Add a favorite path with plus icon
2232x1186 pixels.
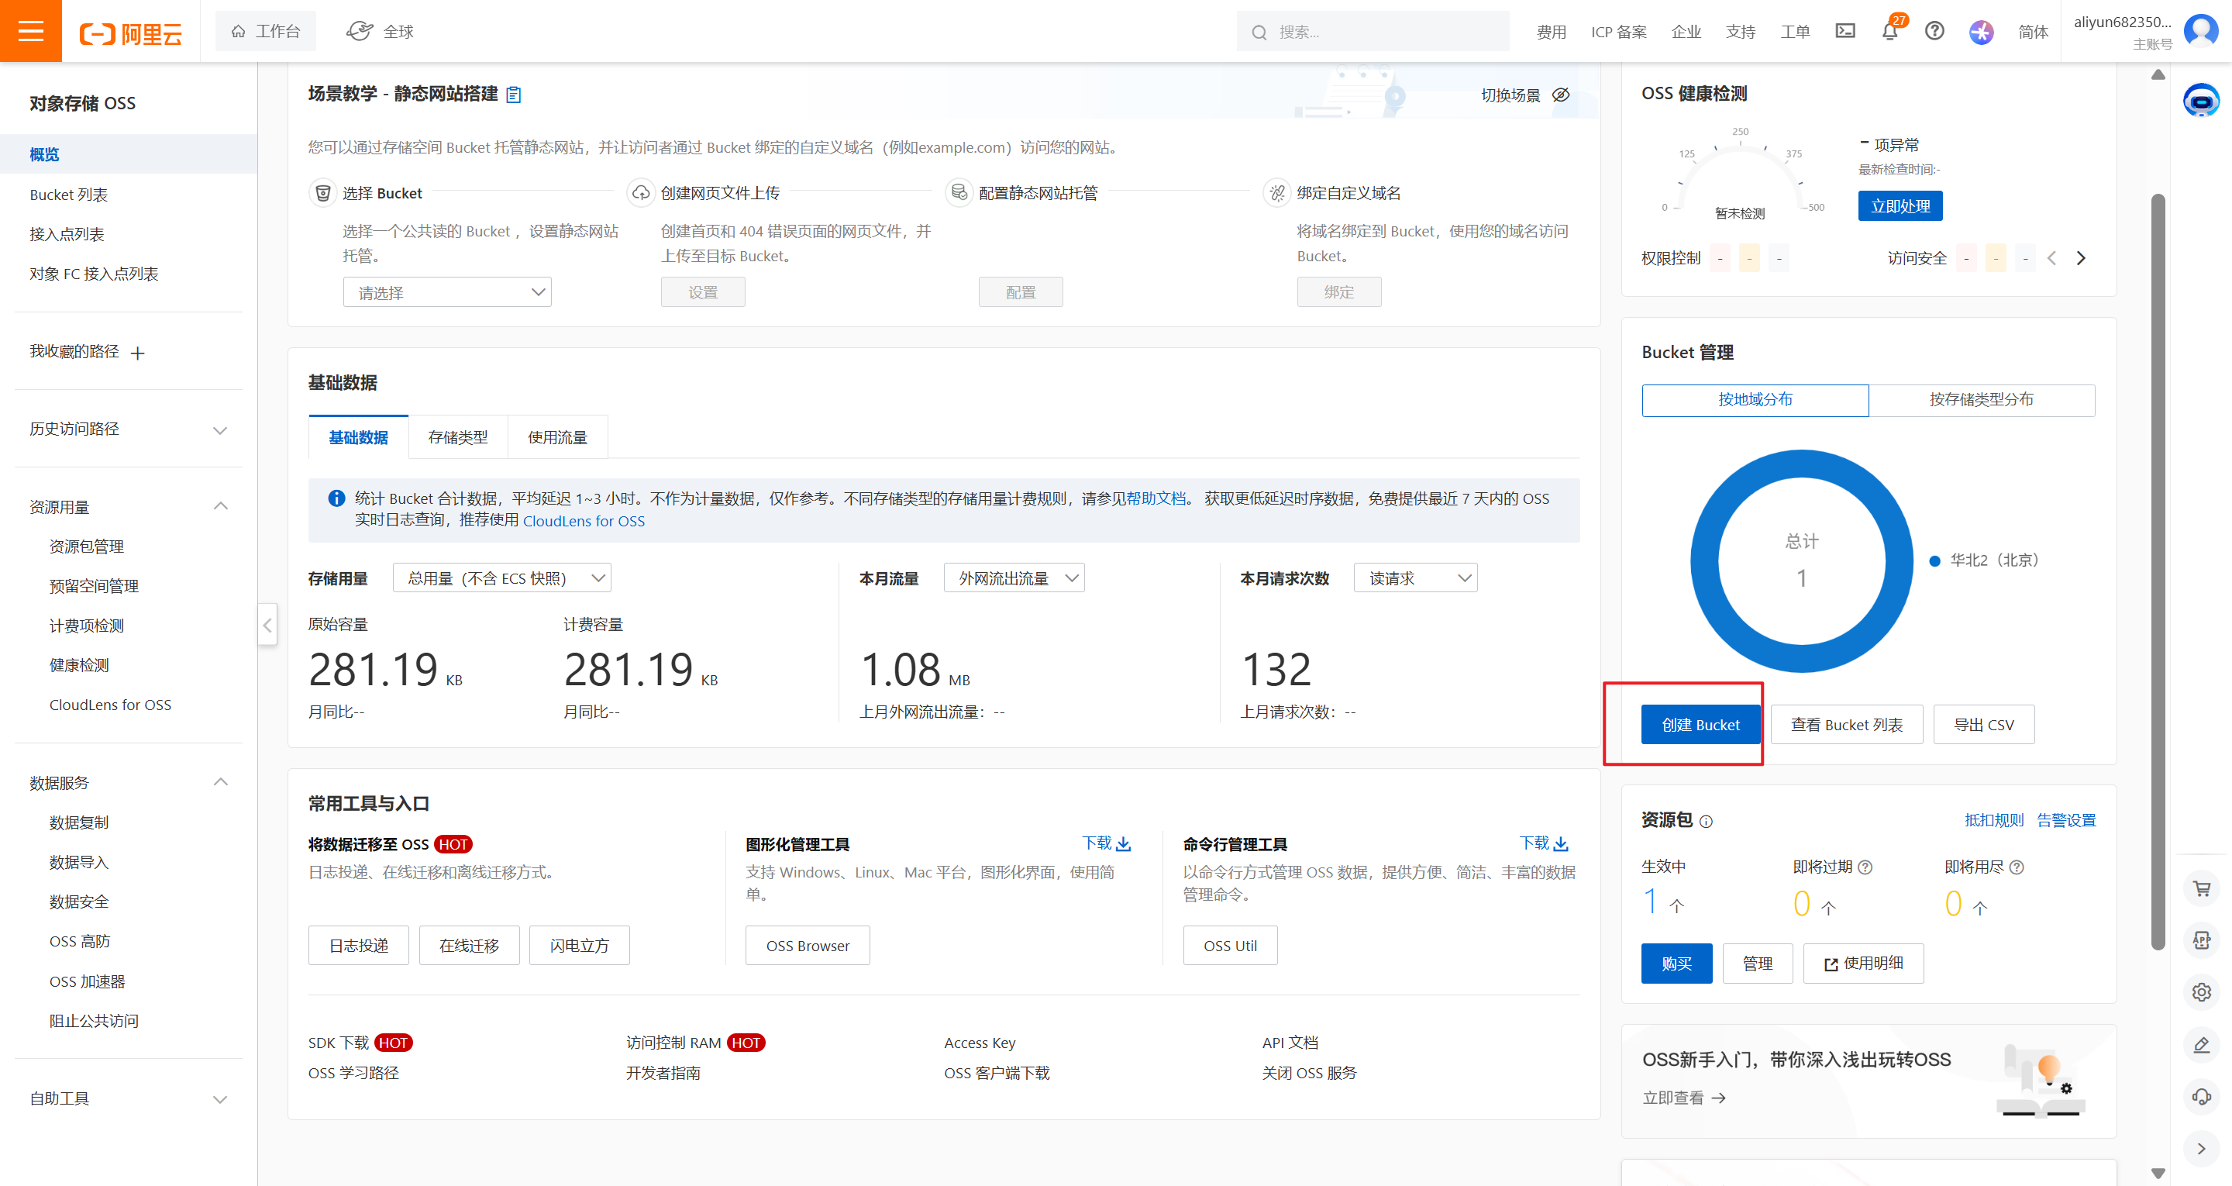coord(138,352)
